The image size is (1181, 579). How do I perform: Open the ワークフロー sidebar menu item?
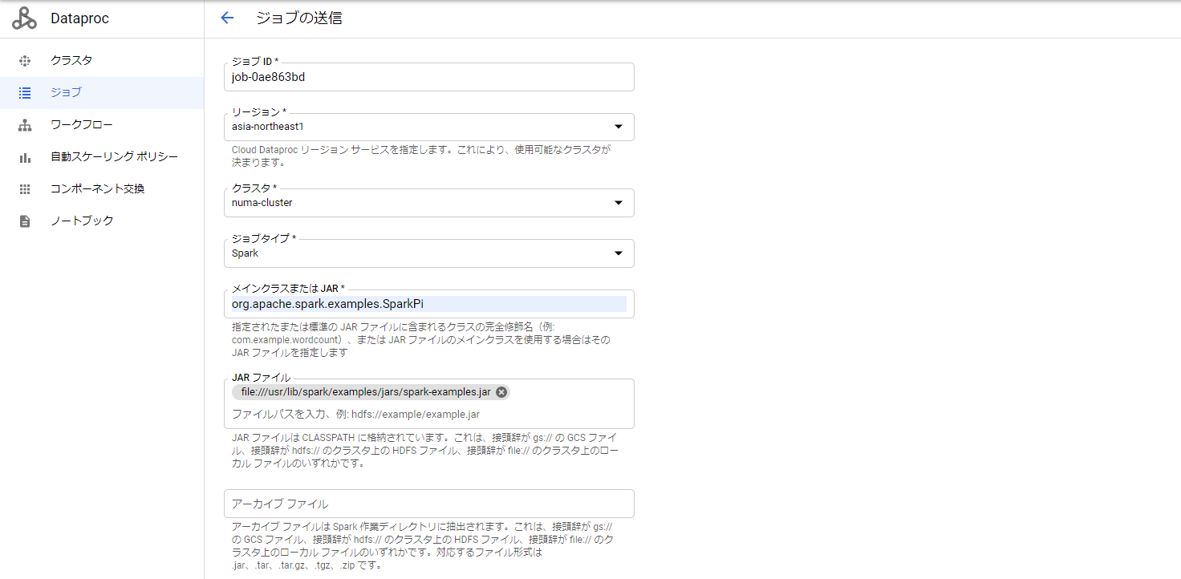coord(102,124)
